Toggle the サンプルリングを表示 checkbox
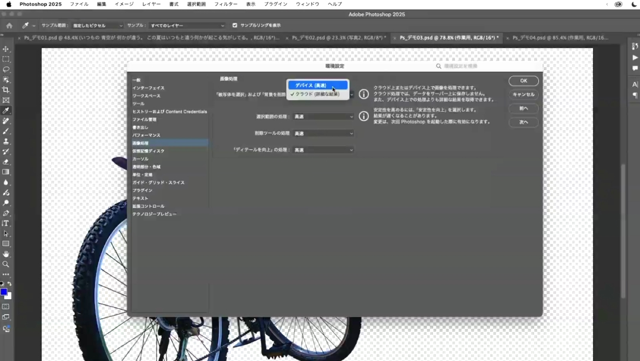 tap(235, 26)
